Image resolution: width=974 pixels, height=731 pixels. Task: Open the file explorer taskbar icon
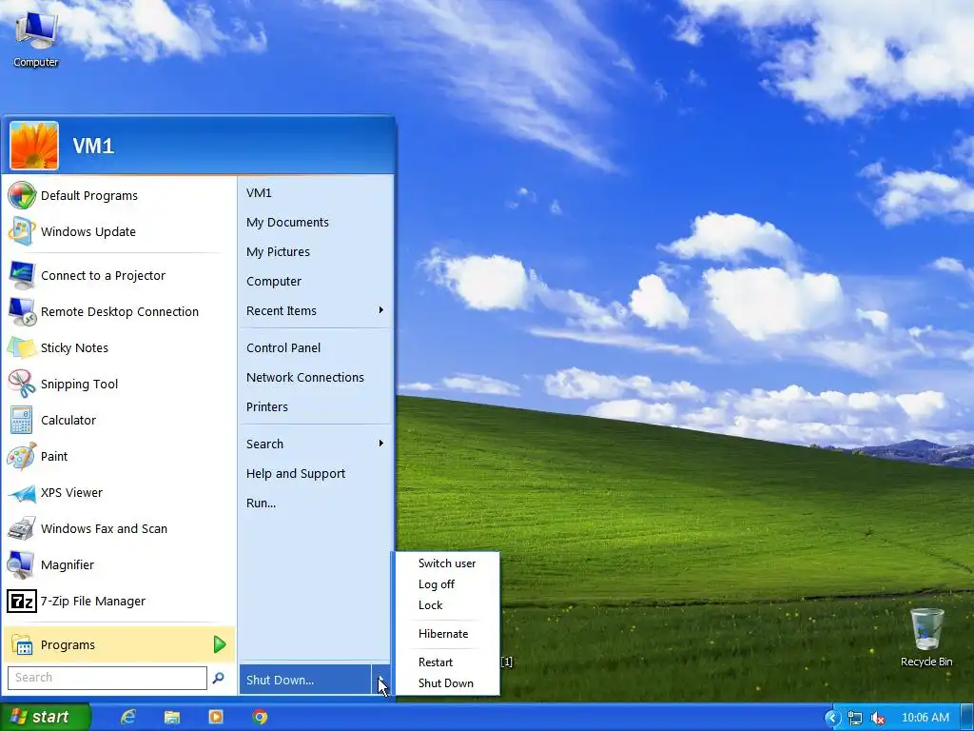(x=172, y=717)
